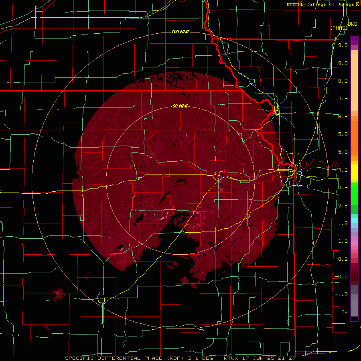Click the bright green segment of the color bar
This screenshot has width=361, height=361.
coord(354,194)
